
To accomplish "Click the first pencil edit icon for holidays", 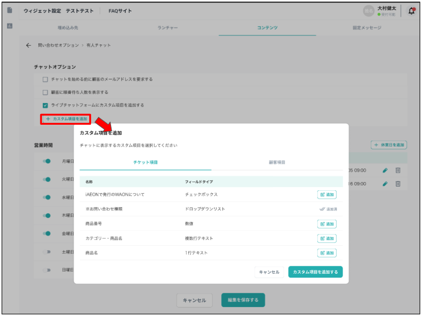I will (385, 170).
